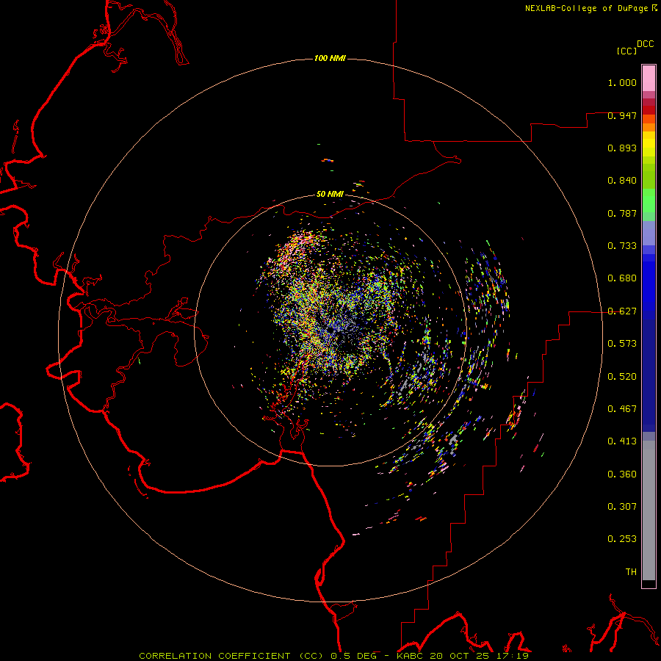The image size is (661, 661).
Task: Click the NEXLAB-College of DuPage label
Action: (586, 8)
